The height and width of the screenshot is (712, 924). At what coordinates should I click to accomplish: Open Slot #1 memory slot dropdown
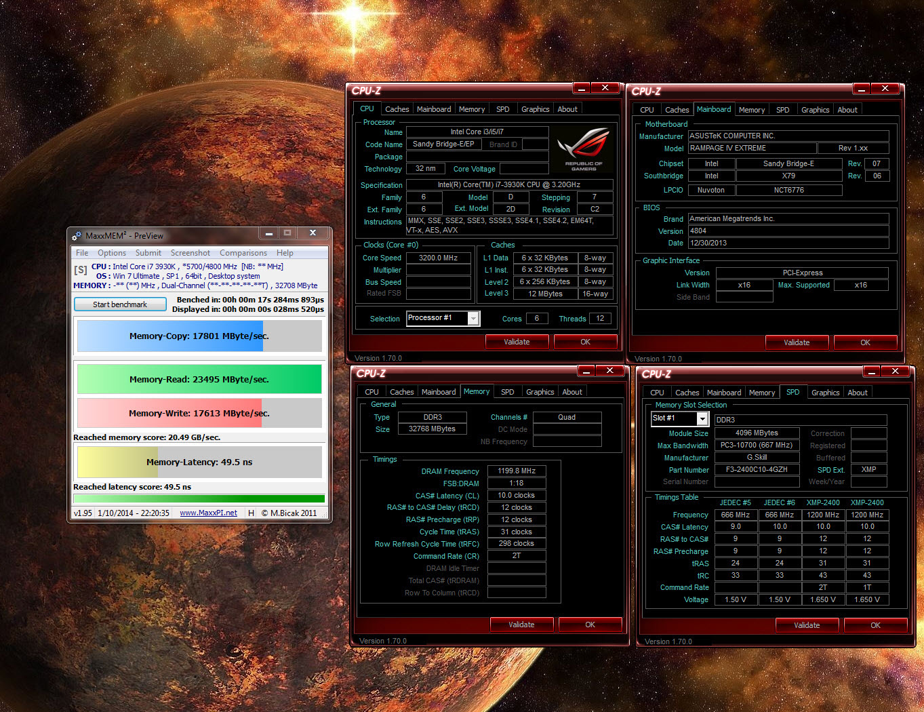pyautogui.click(x=702, y=418)
